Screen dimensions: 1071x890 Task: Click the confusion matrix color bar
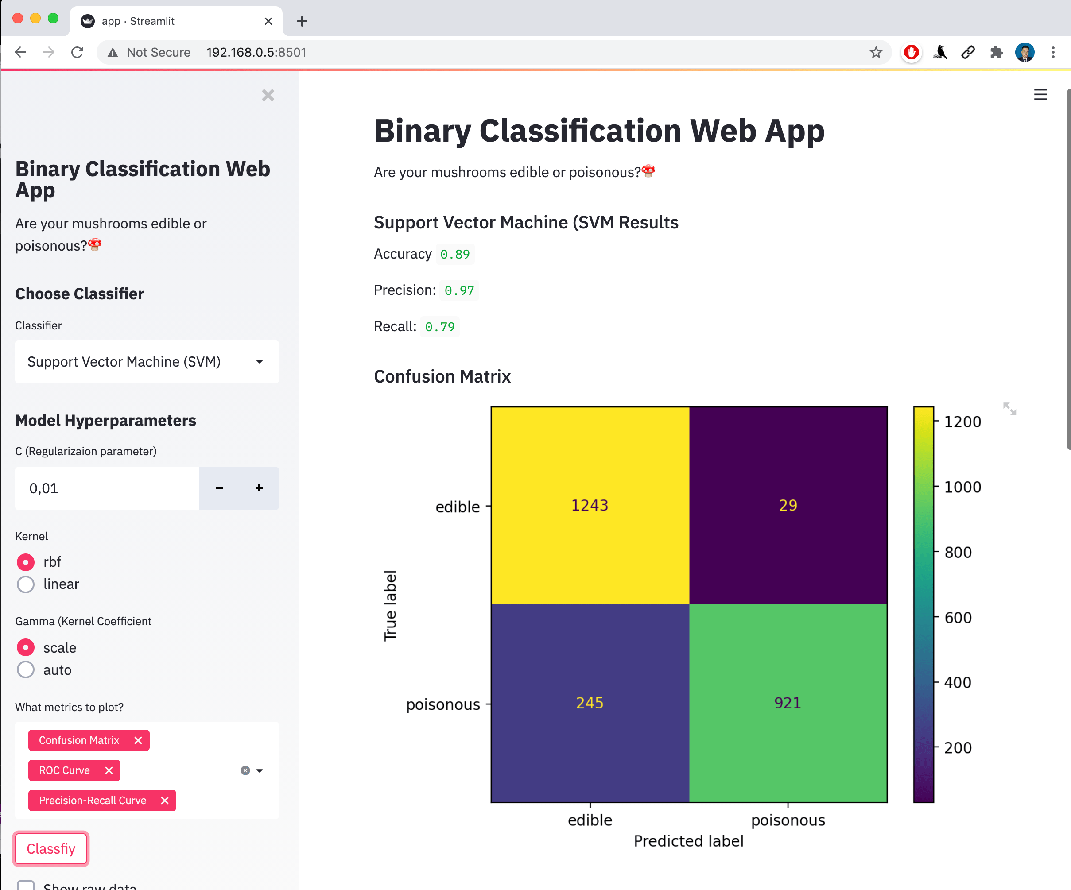click(x=924, y=604)
